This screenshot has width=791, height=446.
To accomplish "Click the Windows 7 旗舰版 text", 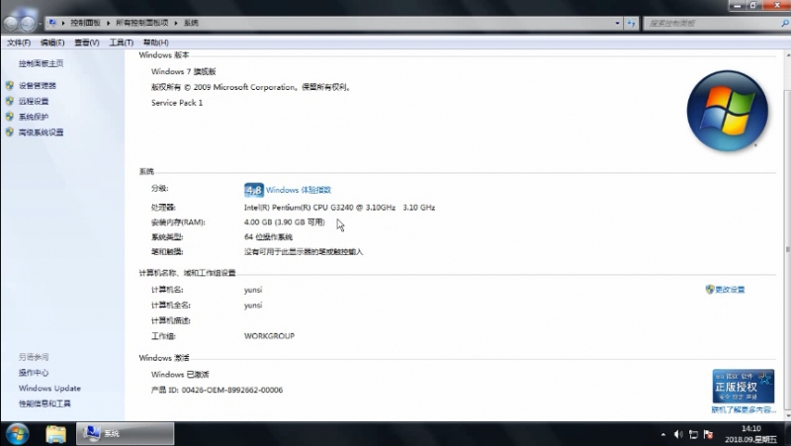I will 184,71.
